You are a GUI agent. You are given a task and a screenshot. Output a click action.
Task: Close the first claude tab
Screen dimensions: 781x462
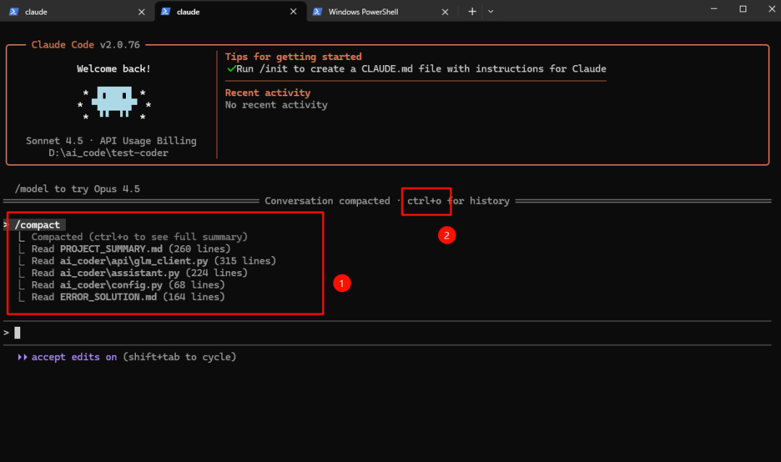pos(142,12)
